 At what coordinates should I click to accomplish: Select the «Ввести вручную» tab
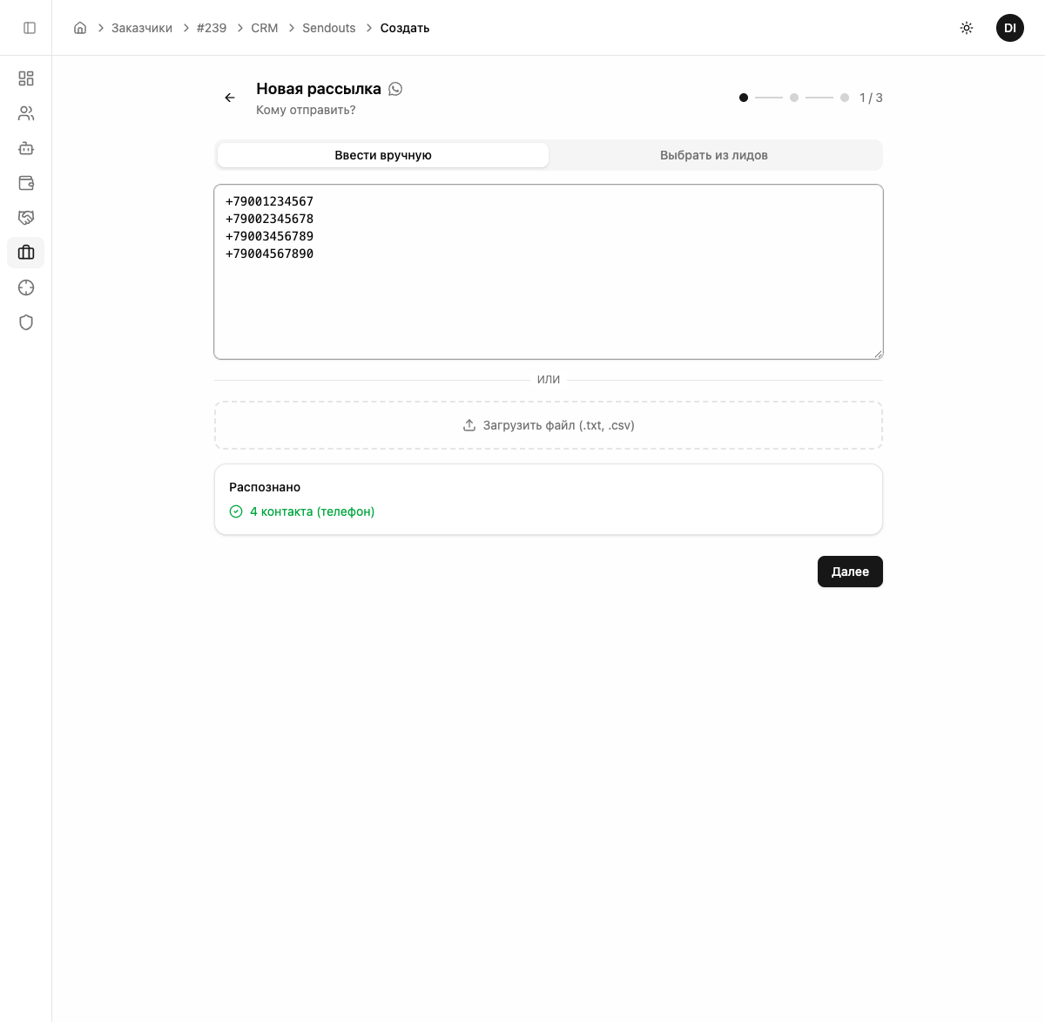click(x=383, y=155)
